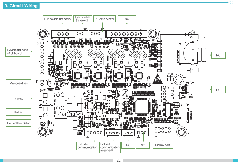Click the "9. Circuit Wiring" section heading
The image size is (238, 164).
pyautogui.click(x=21, y=6)
